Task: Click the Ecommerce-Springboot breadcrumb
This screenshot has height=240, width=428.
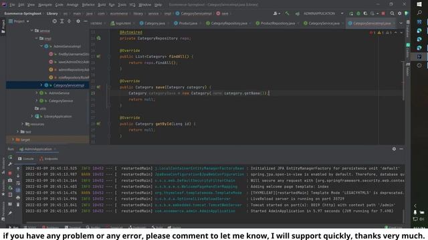Action: [23, 13]
